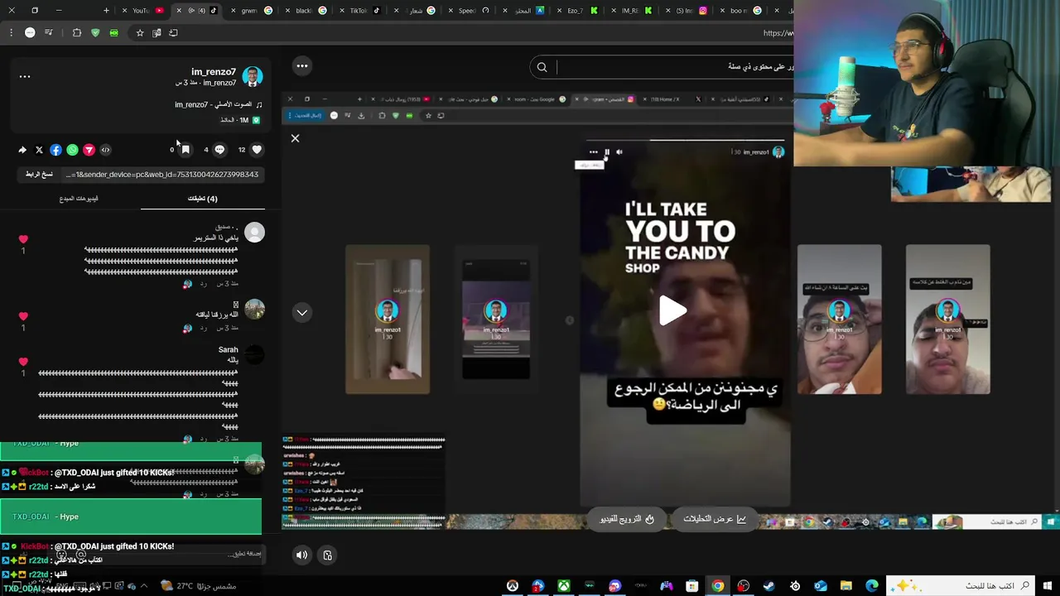The image size is (1060, 596).
Task: Open im_renzo7 profile avatar in the info card
Action: (253, 77)
